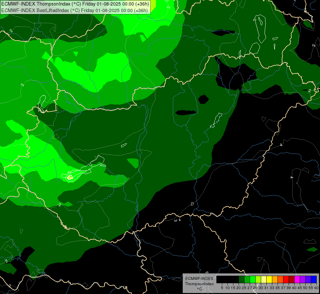Image resolution: width=320 pixels, height=294 pixels.
Task: Click the legend scale value 37
Action: tap(283, 288)
